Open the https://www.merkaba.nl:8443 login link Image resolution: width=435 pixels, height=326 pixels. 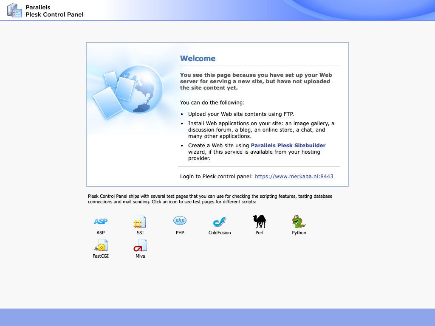pos(294,177)
